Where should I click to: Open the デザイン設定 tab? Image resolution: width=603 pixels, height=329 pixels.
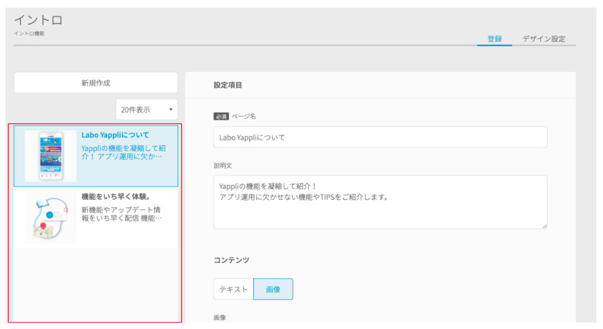click(544, 39)
